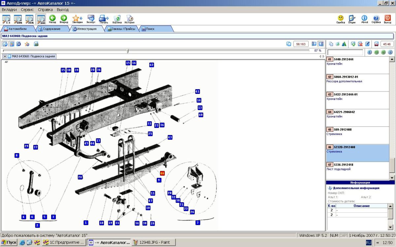Toggle the parts list panel layout icon

coord(321,44)
